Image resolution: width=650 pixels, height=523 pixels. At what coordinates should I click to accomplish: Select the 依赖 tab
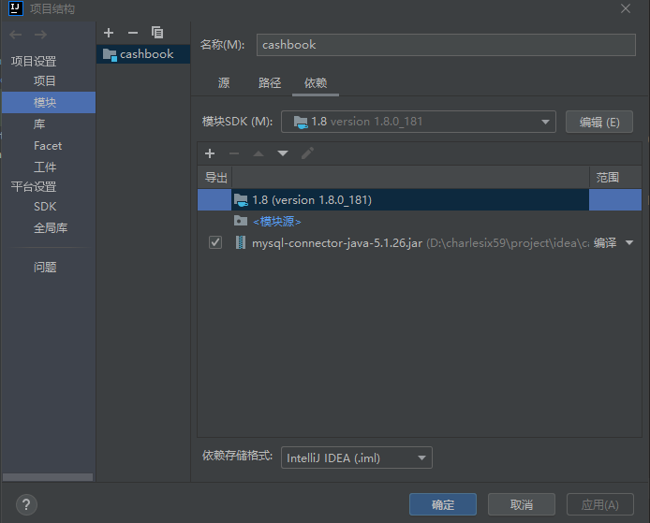point(316,83)
